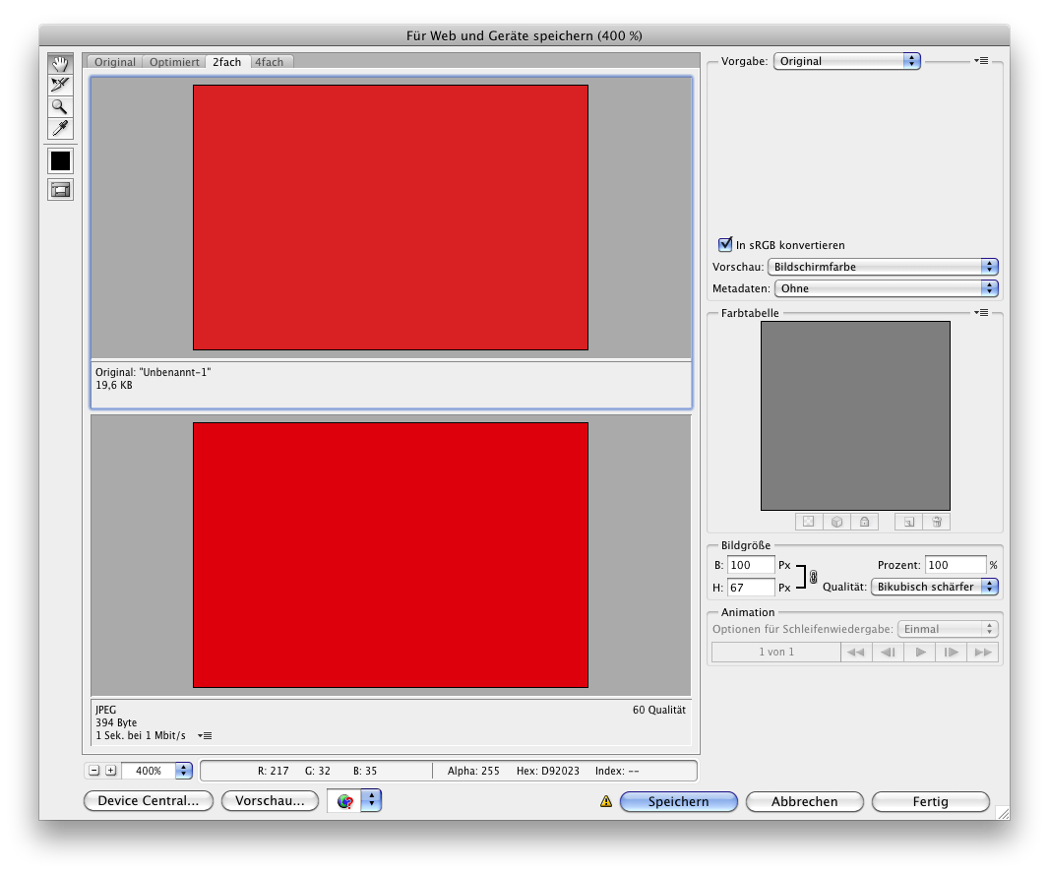Click the delete color trash icon
The image size is (1049, 874).
937,522
